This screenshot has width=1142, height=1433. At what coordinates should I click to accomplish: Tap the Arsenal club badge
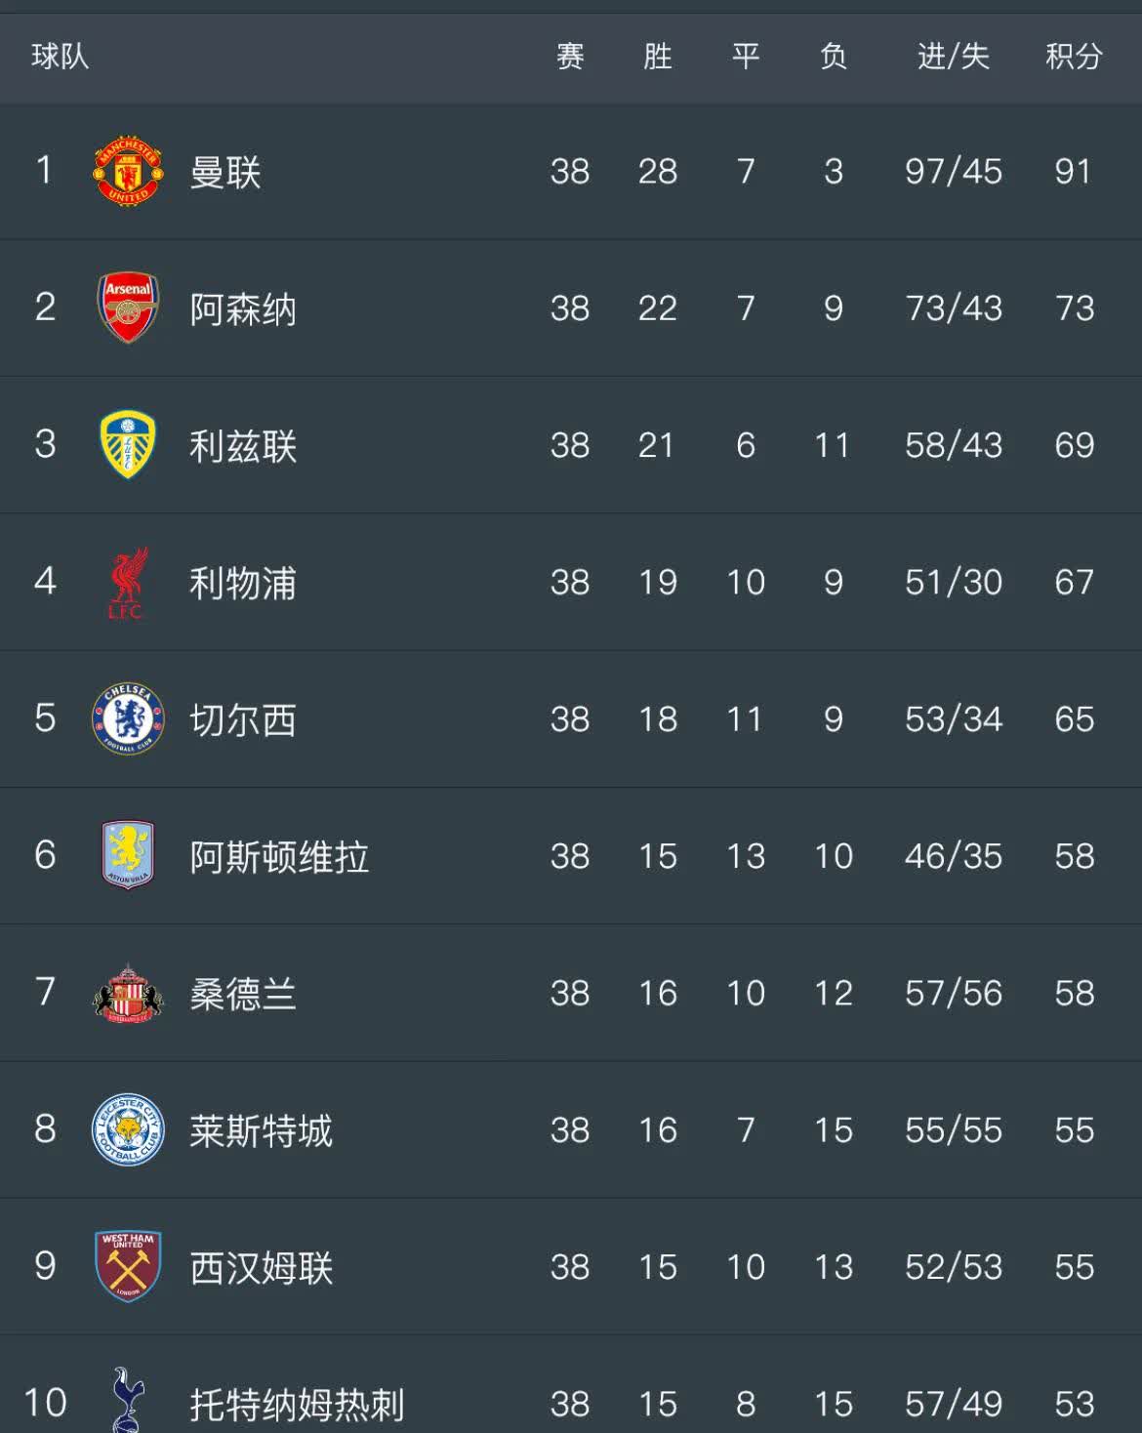128,307
